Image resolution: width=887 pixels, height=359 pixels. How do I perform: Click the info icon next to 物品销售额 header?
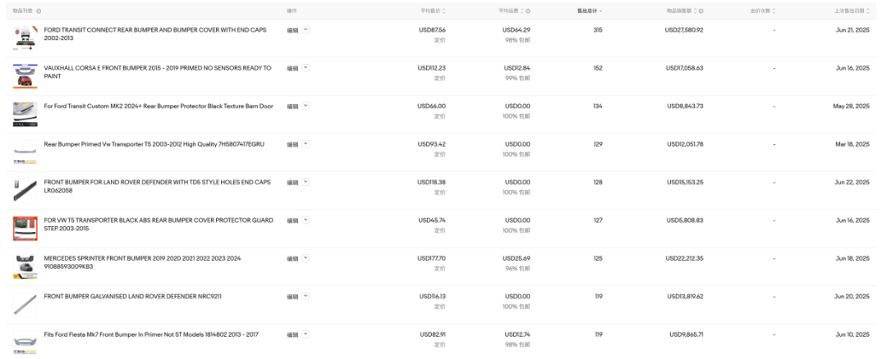[x=701, y=11]
